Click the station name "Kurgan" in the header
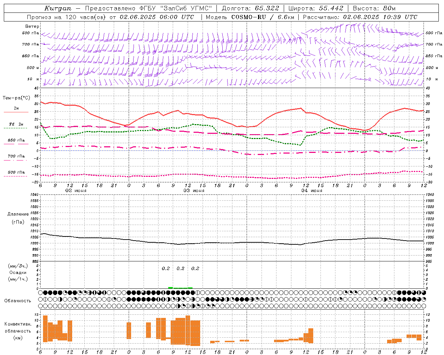The height and width of the screenshot is (355, 444). point(58,8)
